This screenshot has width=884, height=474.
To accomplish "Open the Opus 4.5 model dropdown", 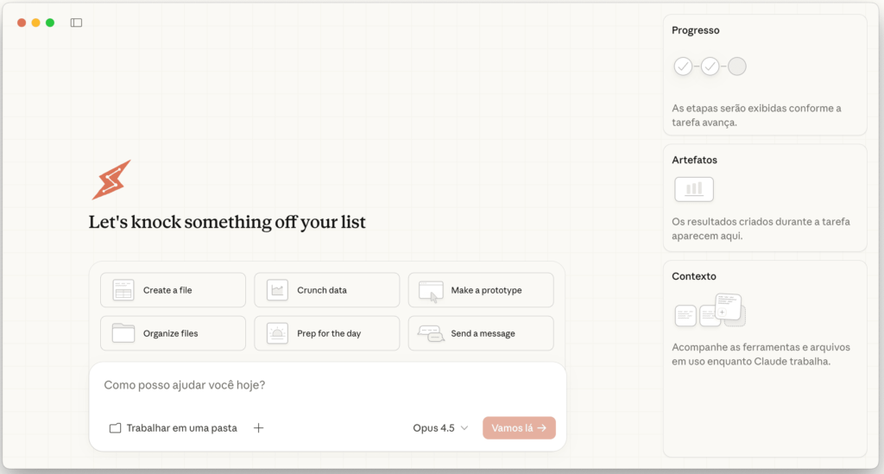I will 440,427.
